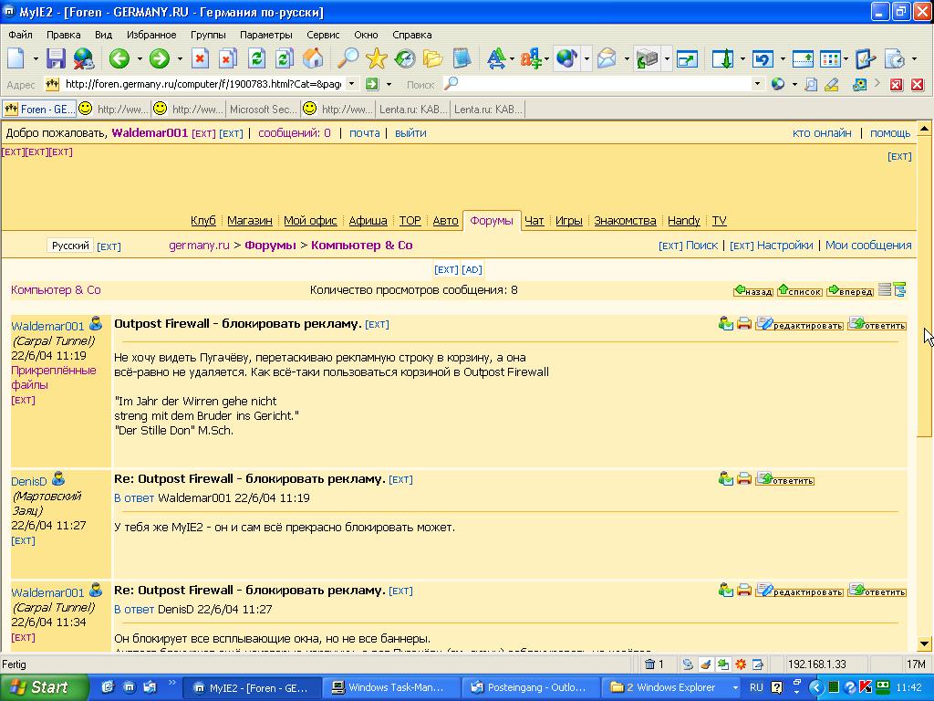Click the full screen window icon

(x=687, y=58)
